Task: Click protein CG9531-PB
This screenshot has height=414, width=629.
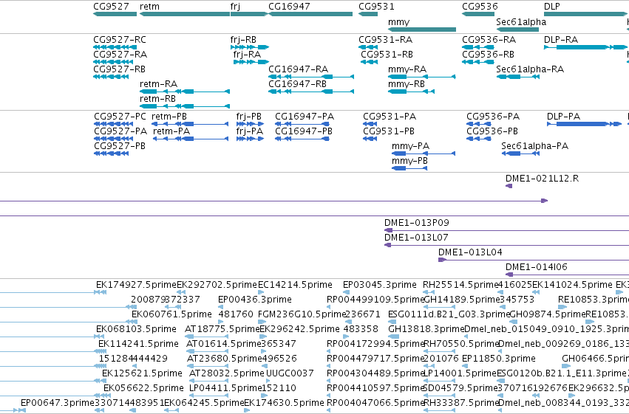Action: click(370, 139)
